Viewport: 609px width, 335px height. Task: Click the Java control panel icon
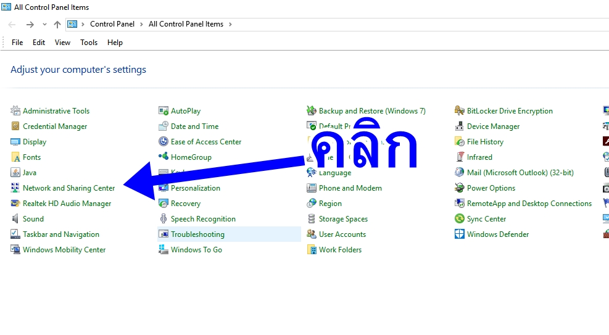[x=15, y=173]
